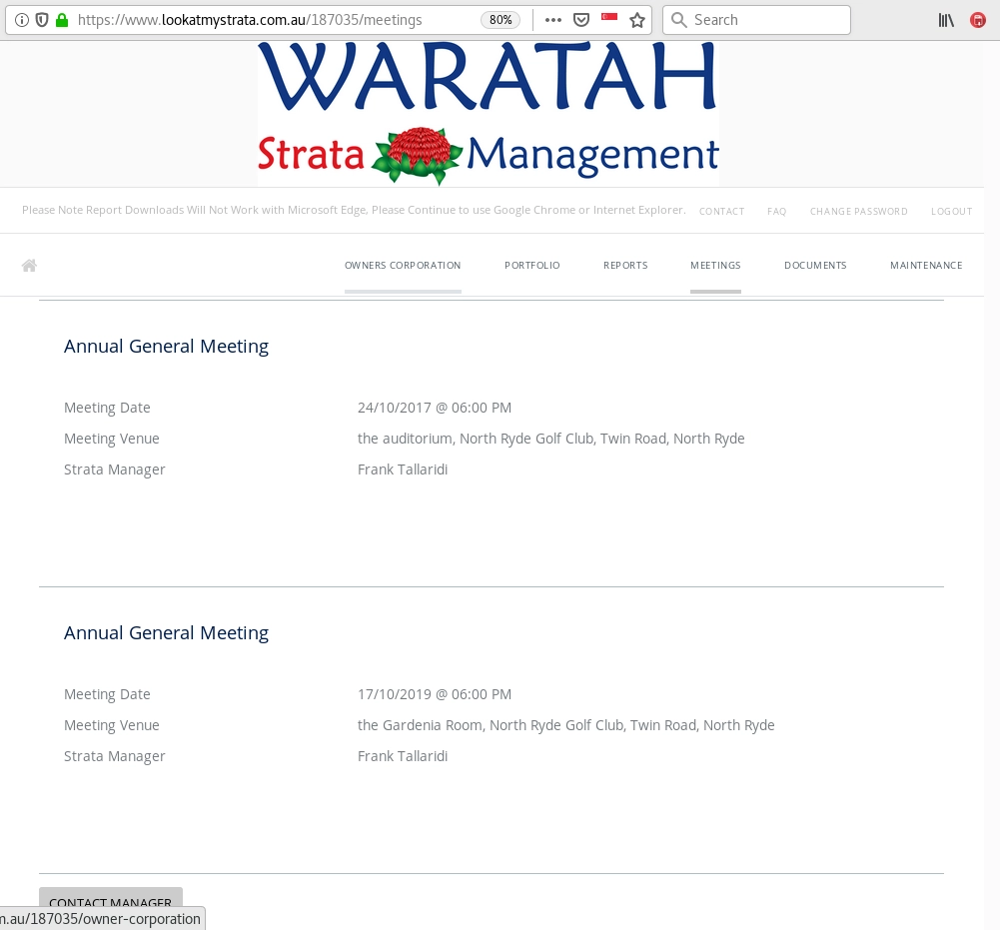Bookmark this page with the star icon

[x=637, y=20]
